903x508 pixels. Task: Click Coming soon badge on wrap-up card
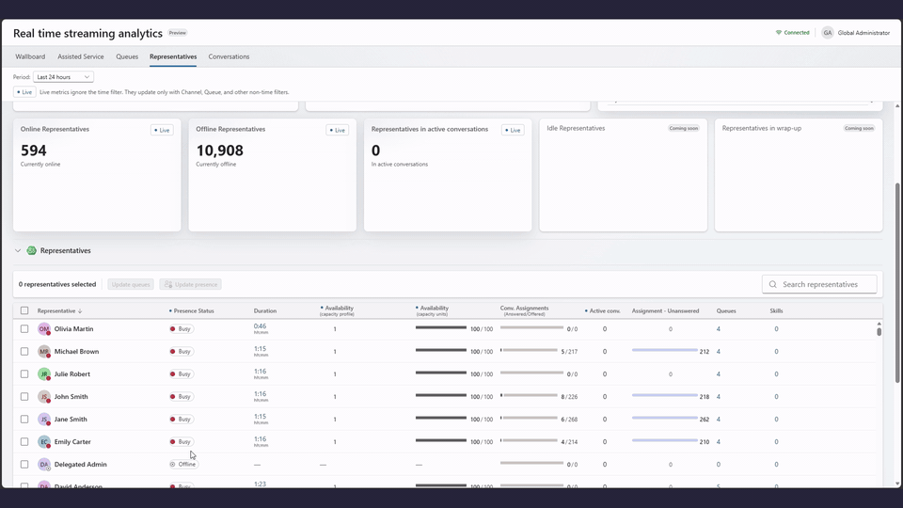pos(859,129)
